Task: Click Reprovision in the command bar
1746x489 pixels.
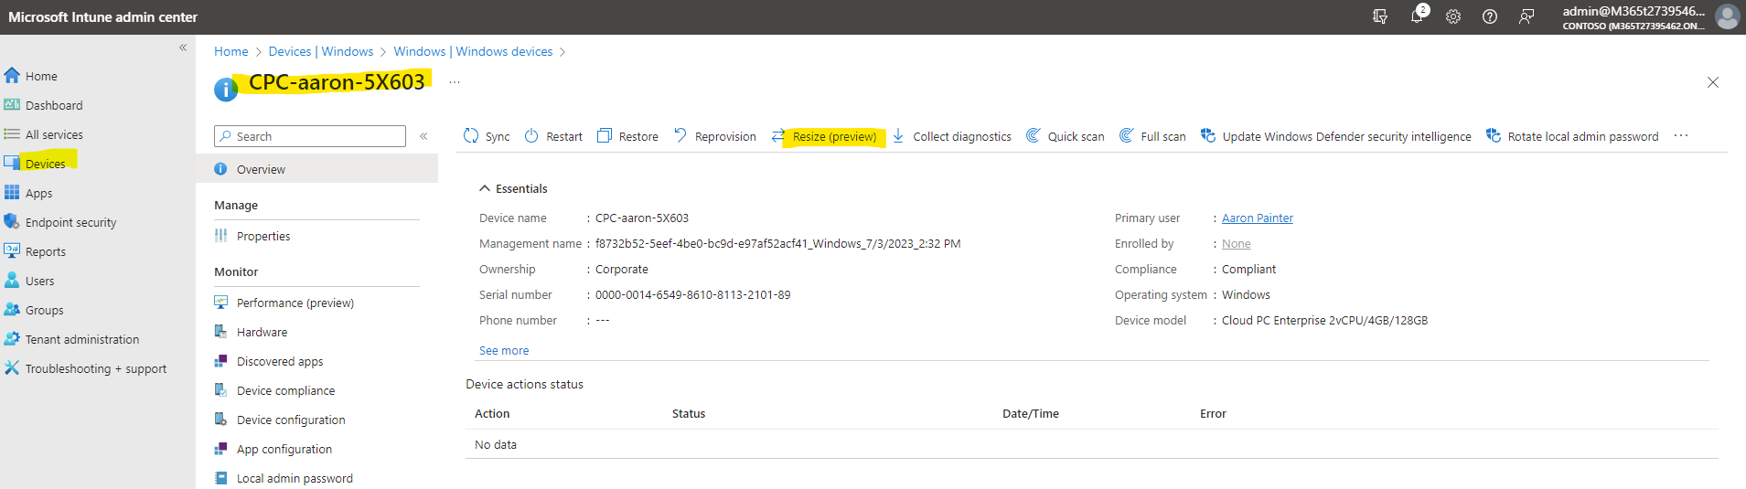Action: click(715, 136)
